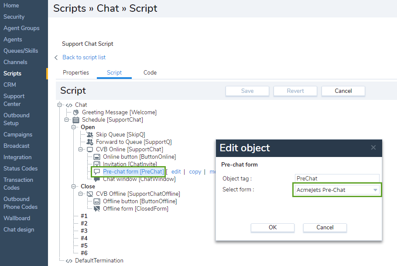Switch to the Properties tab
This screenshot has height=266, width=397.
(x=76, y=73)
